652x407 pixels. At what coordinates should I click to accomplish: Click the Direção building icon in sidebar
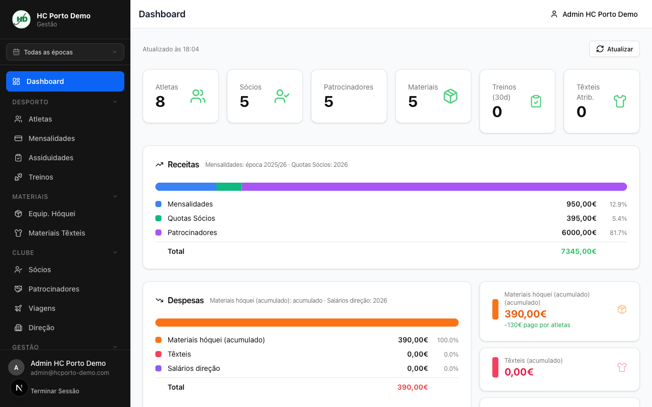[18, 328]
